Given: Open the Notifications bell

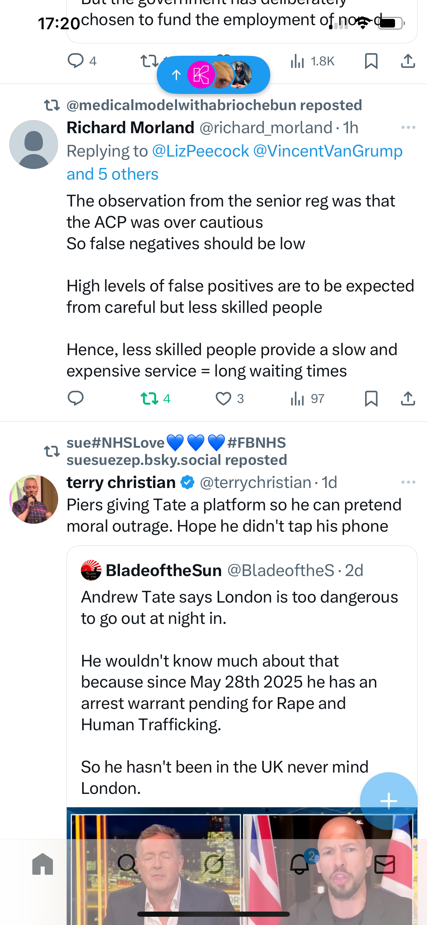Looking at the screenshot, I should click(299, 864).
